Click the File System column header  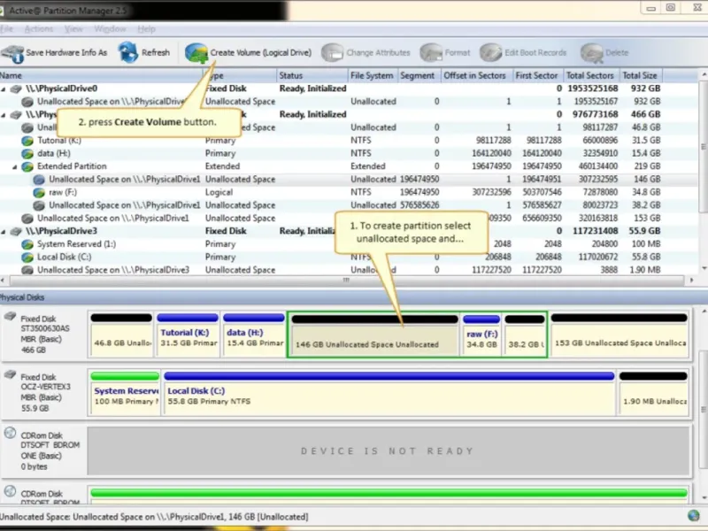click(x=372, y=75)
